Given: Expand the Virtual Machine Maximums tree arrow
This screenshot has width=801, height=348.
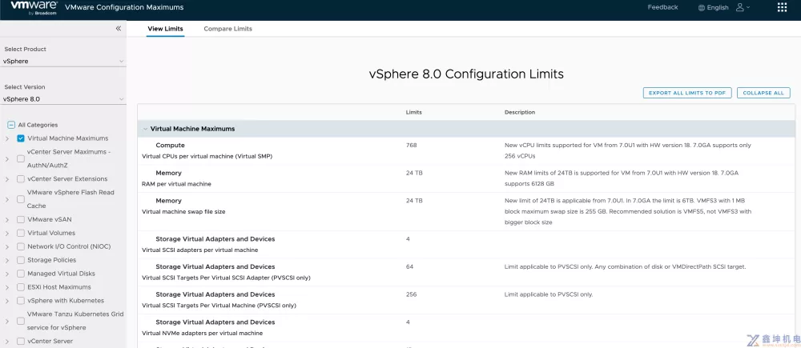Looking at the screenshot, I should (x=6, y=138).
